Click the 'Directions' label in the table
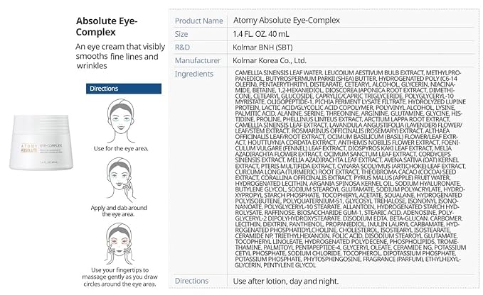The height and width of the screenshot is (295, 483). point(191,281)
